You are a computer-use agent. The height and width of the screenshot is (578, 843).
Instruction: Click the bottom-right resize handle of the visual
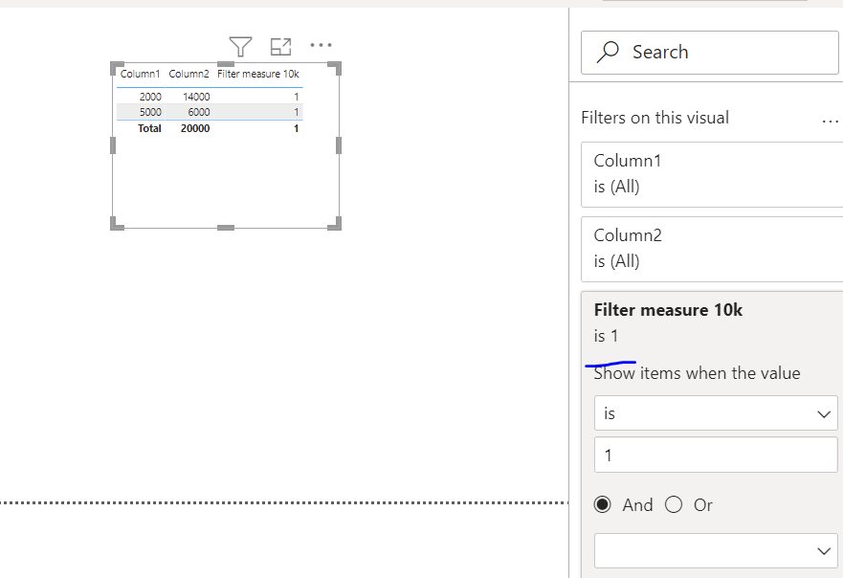tap(335, 224)
